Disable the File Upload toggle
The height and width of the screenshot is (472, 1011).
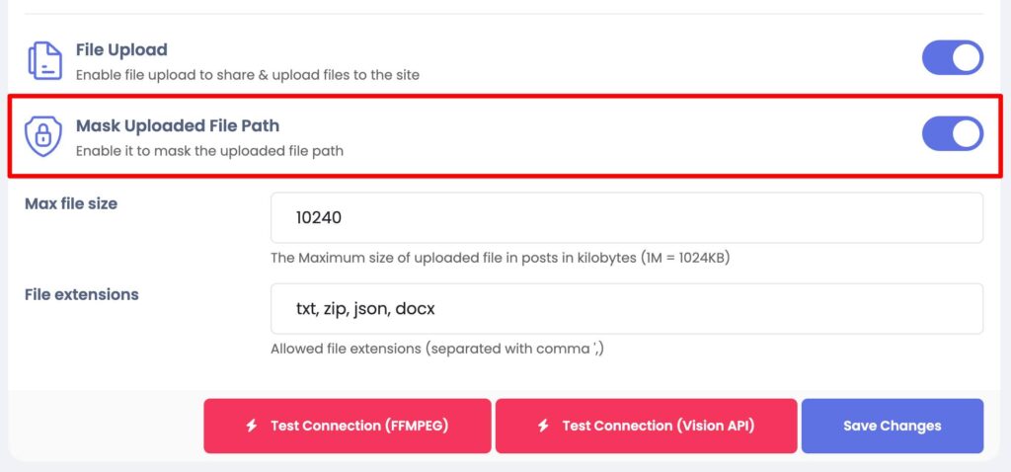tap(953, 58)
